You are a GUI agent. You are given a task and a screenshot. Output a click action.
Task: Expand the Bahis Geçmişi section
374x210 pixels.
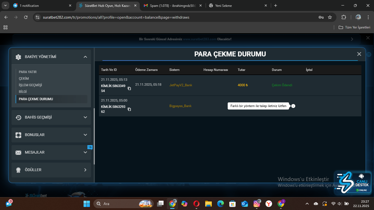tap(85, 117)
